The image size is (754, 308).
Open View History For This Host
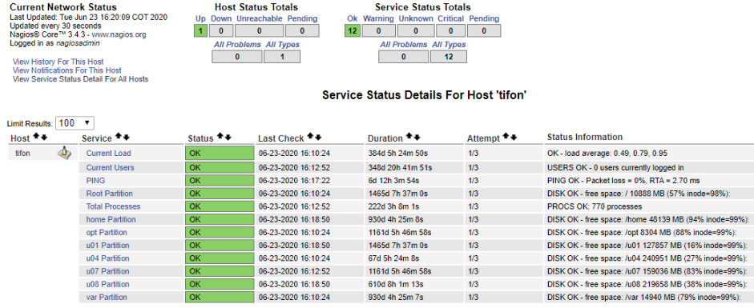pos(58,62)
